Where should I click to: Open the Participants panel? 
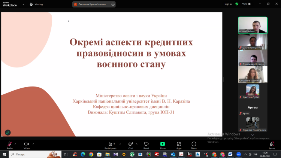(111, 145)
